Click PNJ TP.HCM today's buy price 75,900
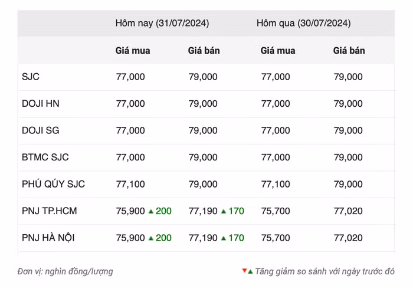Screen dimensions: 413x289 (x=130, y=211)
